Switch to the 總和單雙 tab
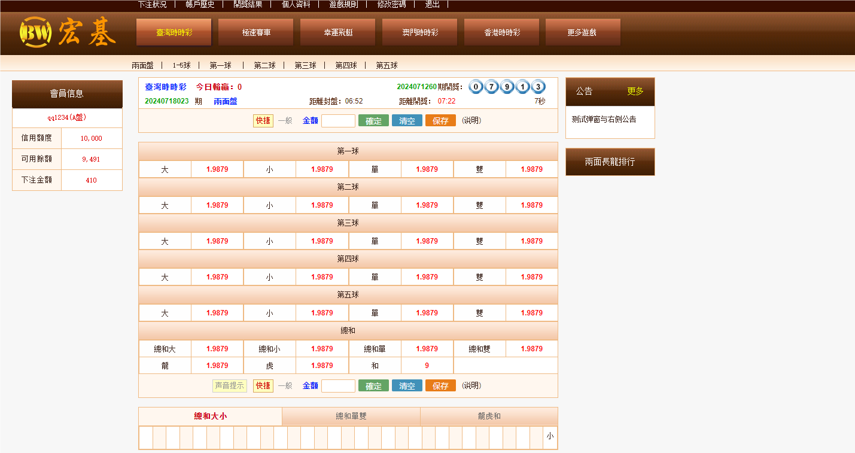 (x=351, y=416)
